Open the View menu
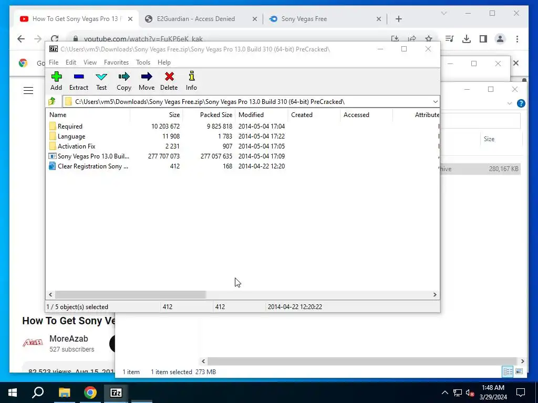The height and width of the screenshot is (403, 538). tap(90, 62)
